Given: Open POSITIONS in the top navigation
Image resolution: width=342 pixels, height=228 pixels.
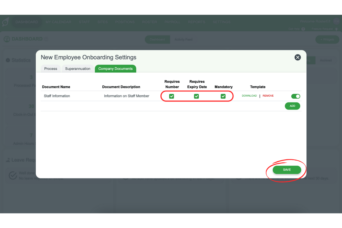Looking at the screenshot, I should [x=125, y=22].
